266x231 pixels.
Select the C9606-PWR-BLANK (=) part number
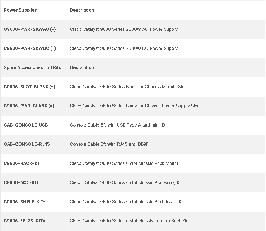click(x=29, y=106)
